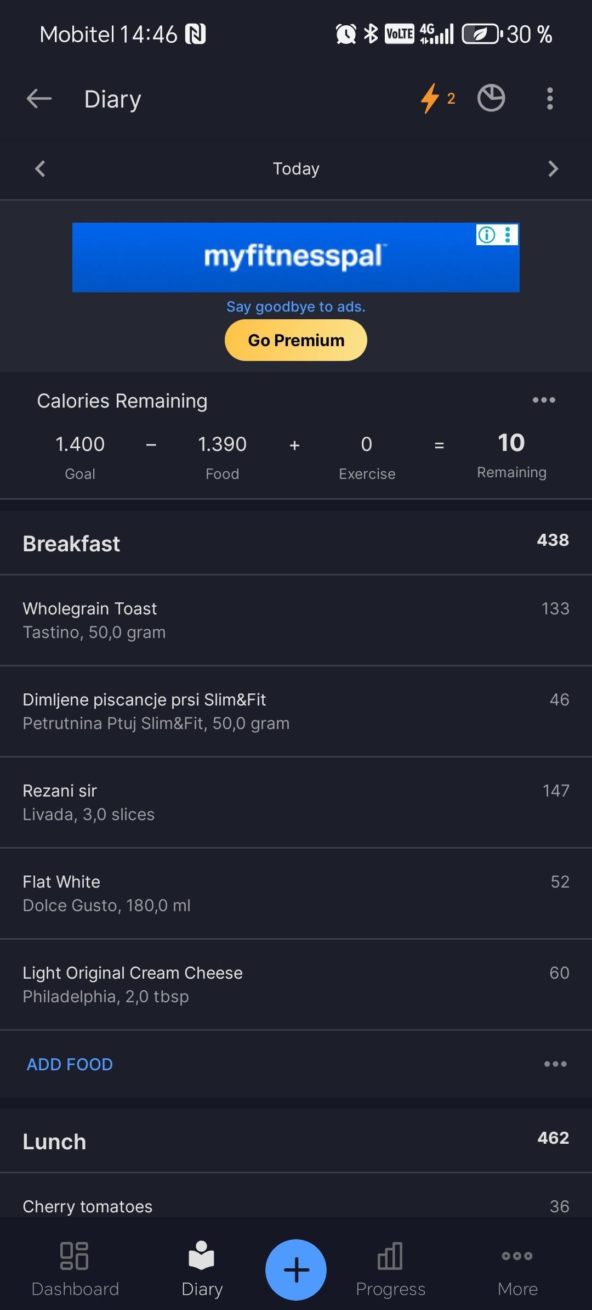The image size is (592, 1310).
Task: Open Calories Remaining options menu
Action: click(x=544, y=400)
